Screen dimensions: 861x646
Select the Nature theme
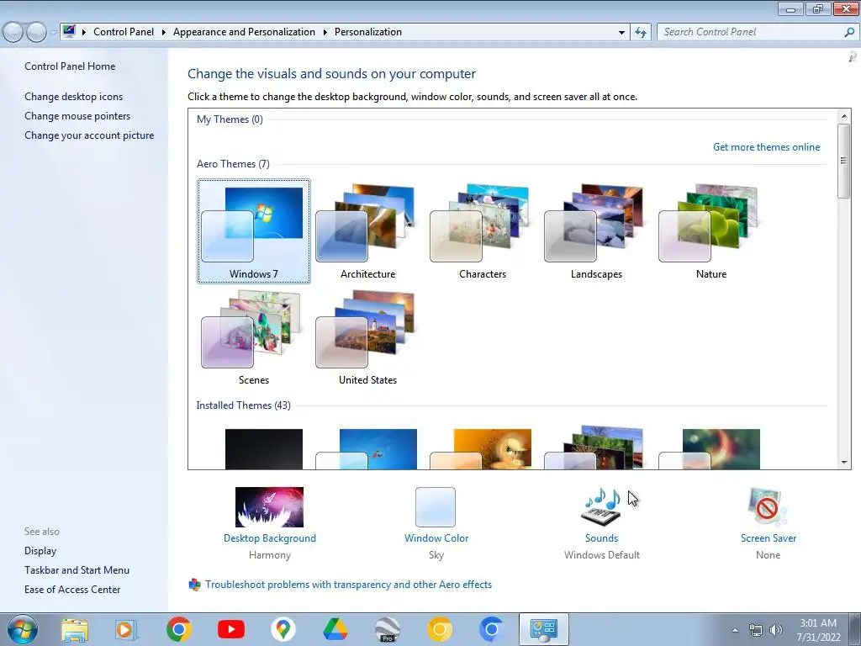click(710, 231)
